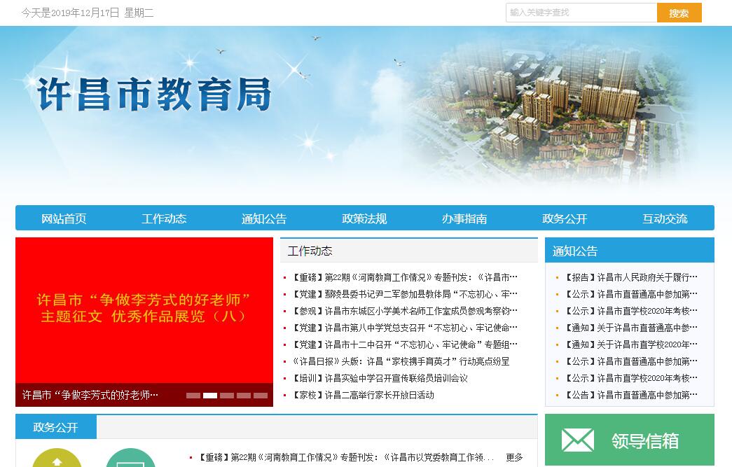Open the 网站首页 navigation item
Screen dimensions: 732x467
(64, 218)
